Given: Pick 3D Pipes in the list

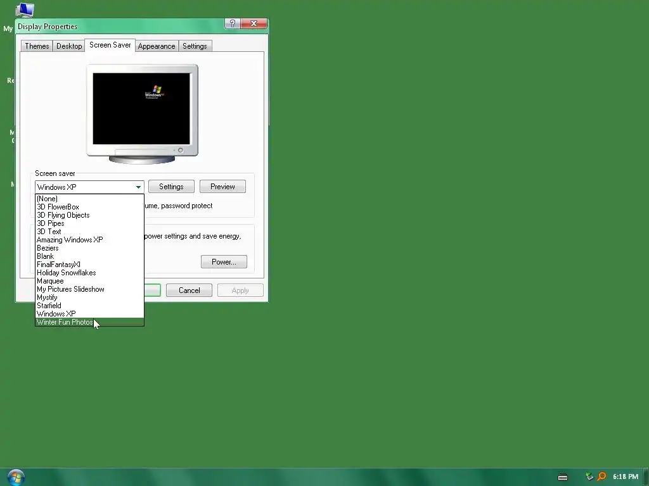Looking at the screenshot, I should tap(89, 223).
